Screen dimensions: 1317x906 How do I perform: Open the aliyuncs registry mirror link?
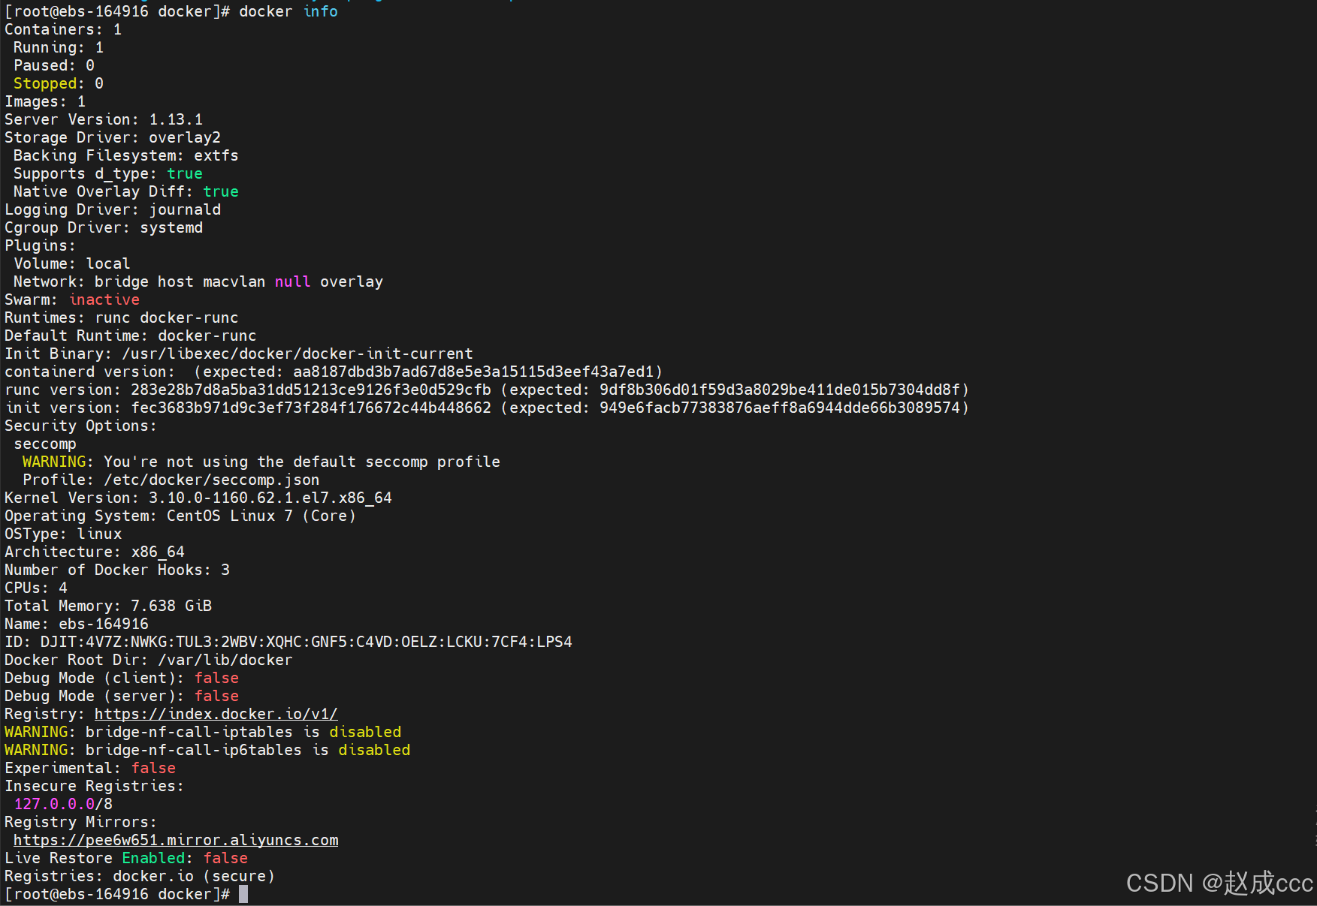176,840
